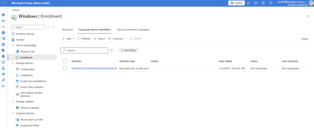Viewport: 314px width, 128px height.
Task: Open the Settings gear icon
Action: click(256, 3)
